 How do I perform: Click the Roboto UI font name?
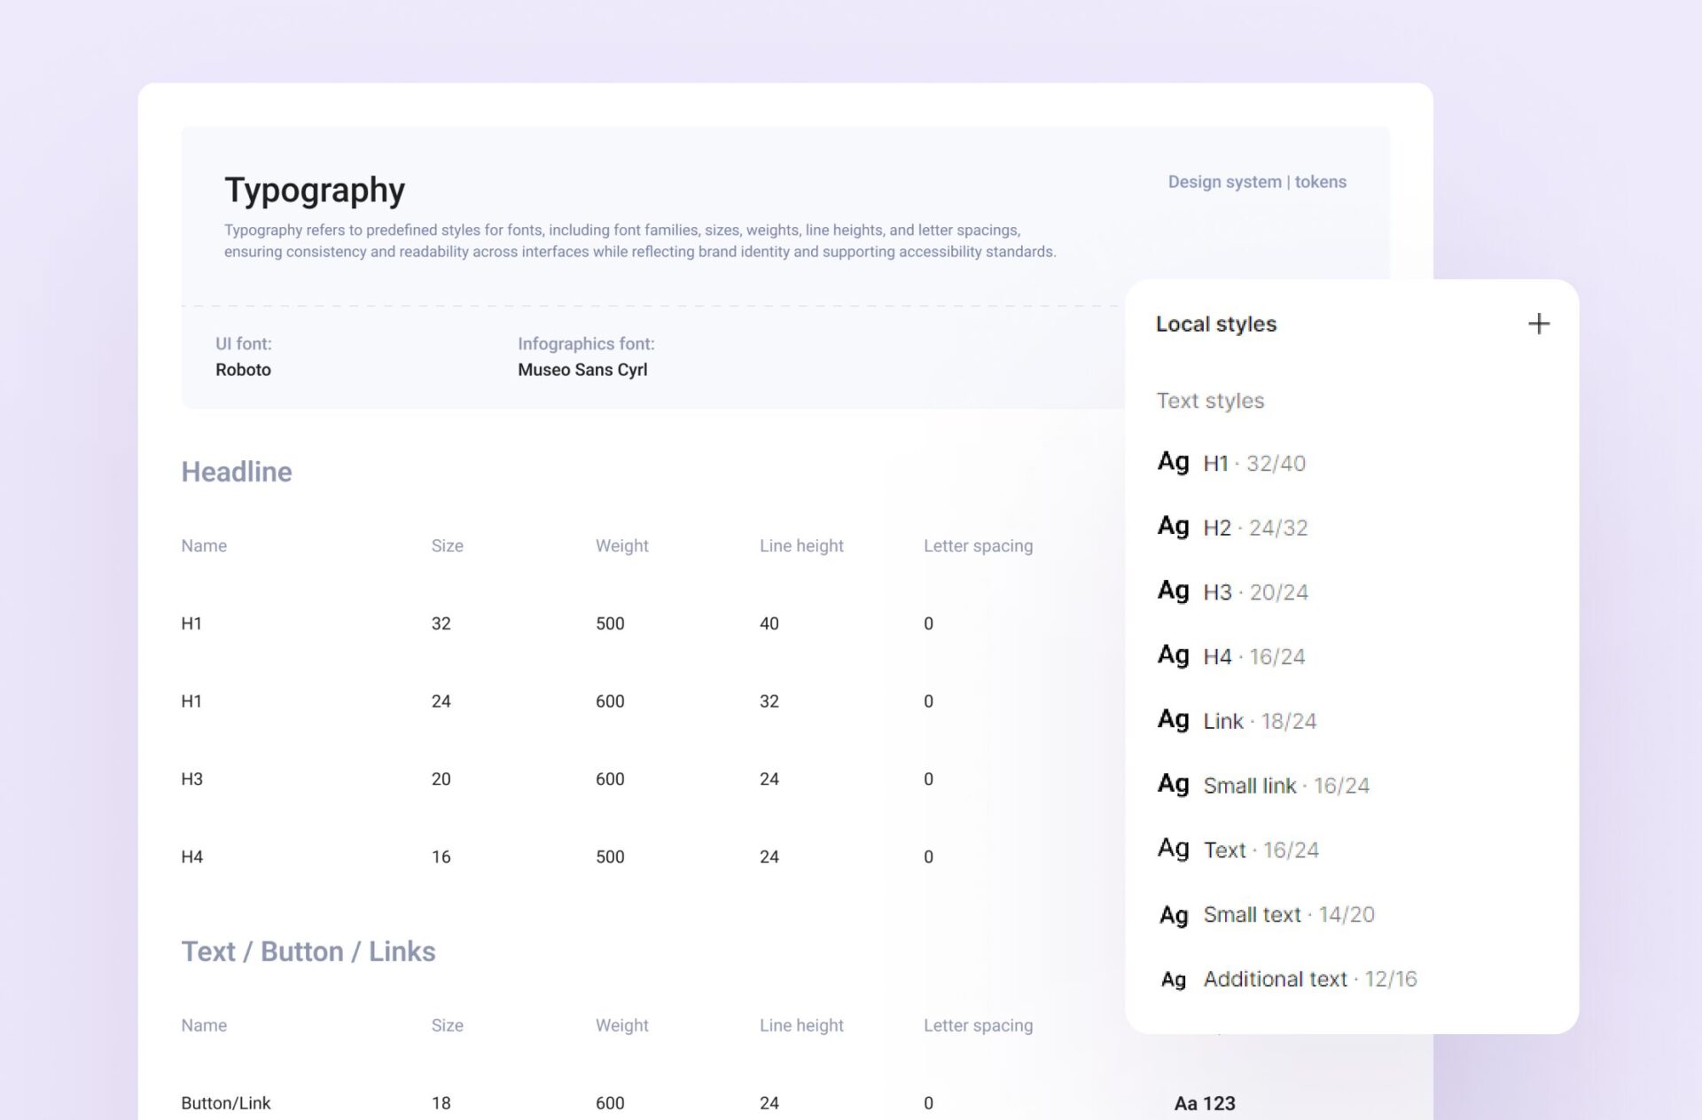[x=243, y=370]
